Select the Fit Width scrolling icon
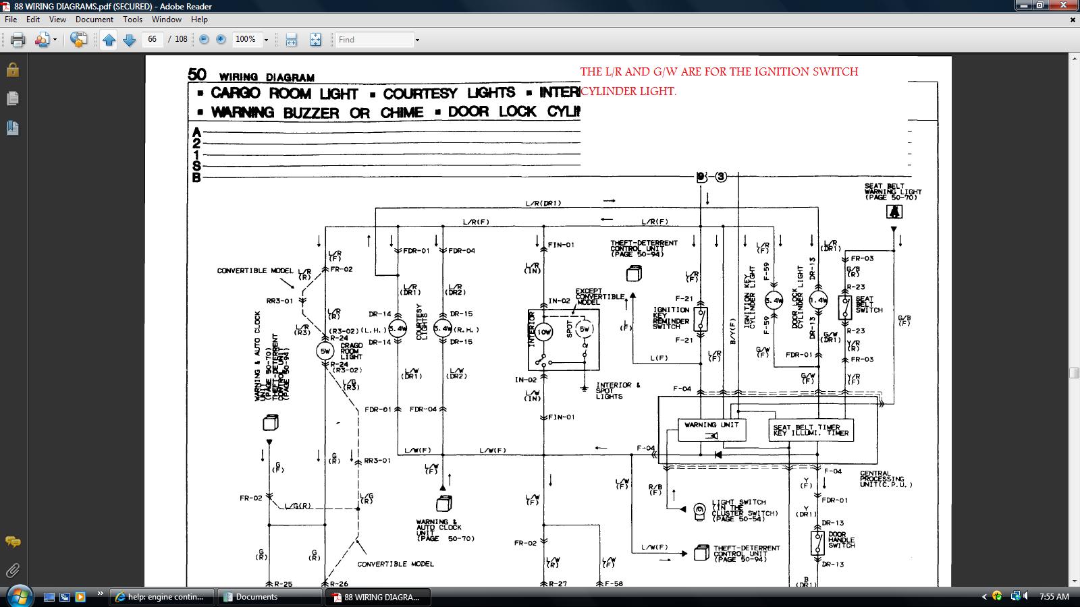Screen dimensions: 1080x607 [x=291, y=40]
